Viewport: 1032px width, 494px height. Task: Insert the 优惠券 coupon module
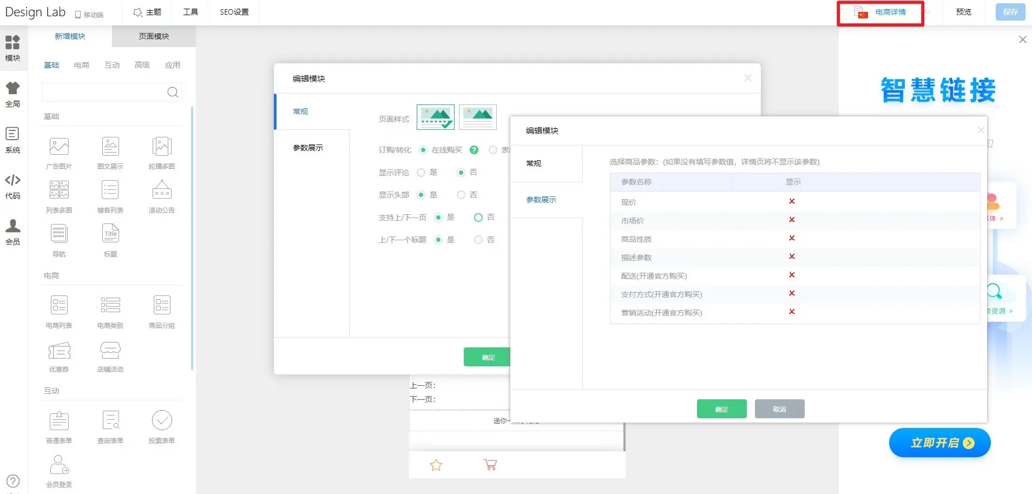[x=59, y=351]
